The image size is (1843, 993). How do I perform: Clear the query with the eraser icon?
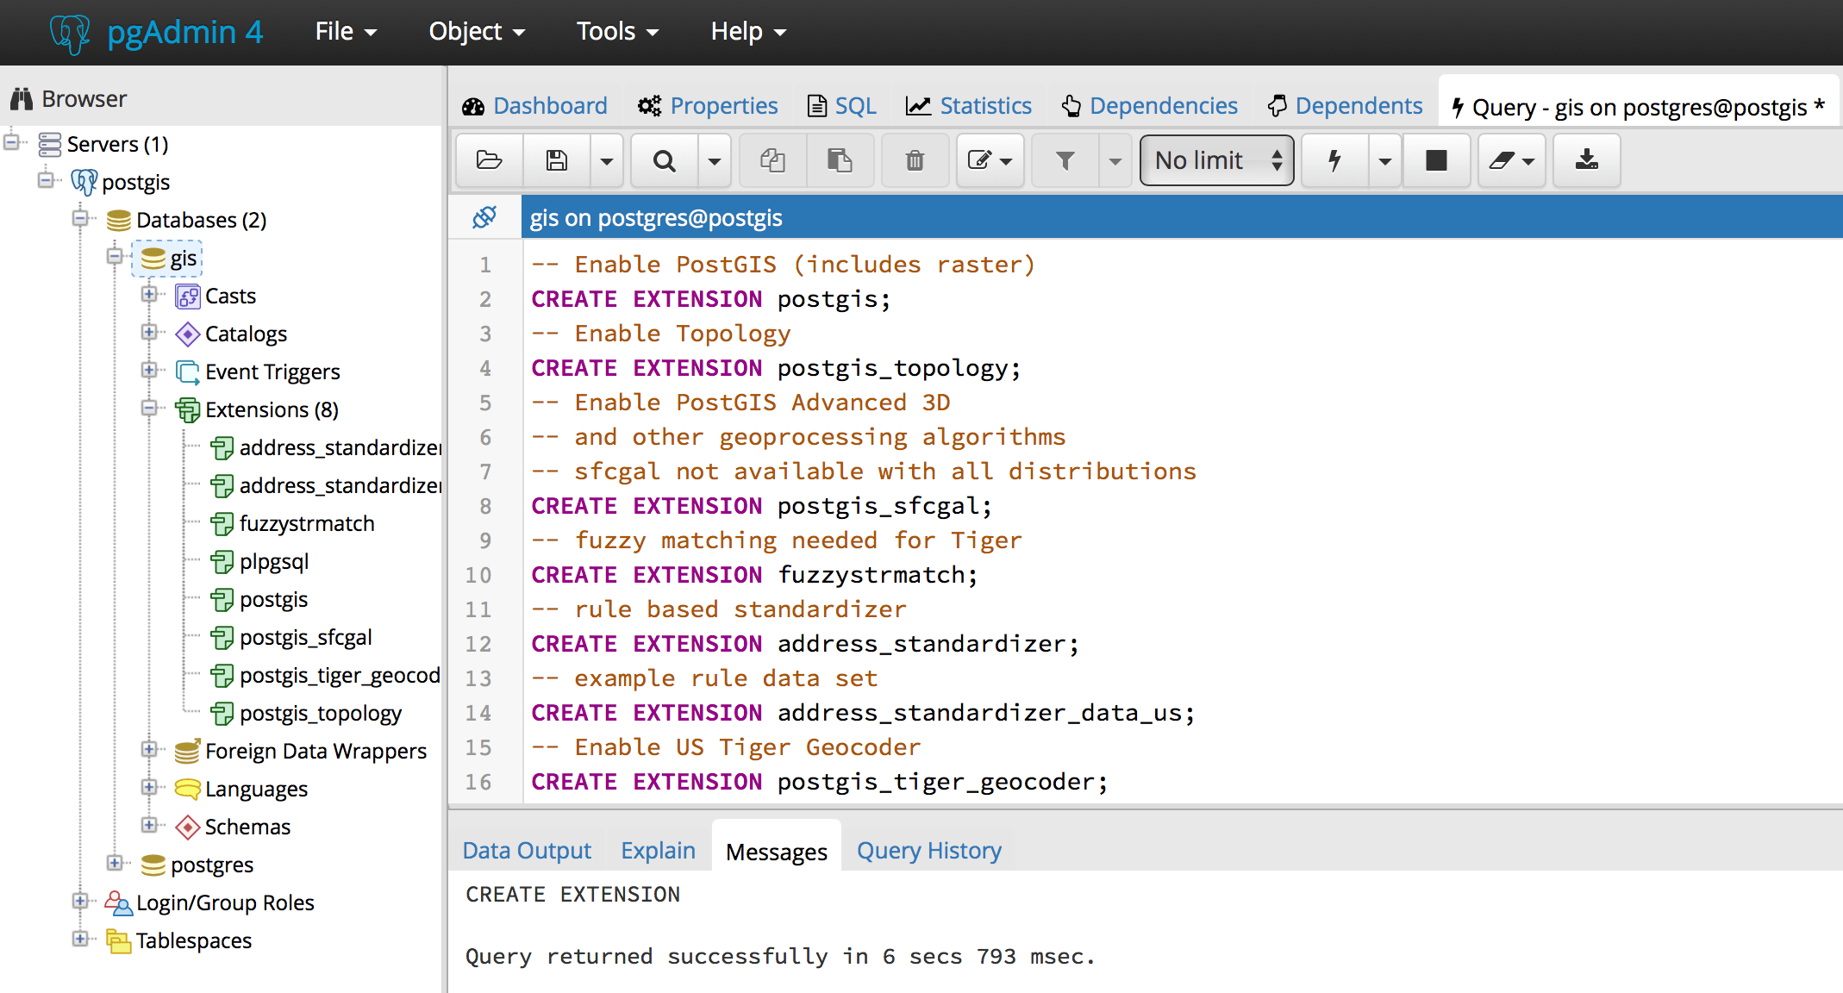[x=1504, y=160]
